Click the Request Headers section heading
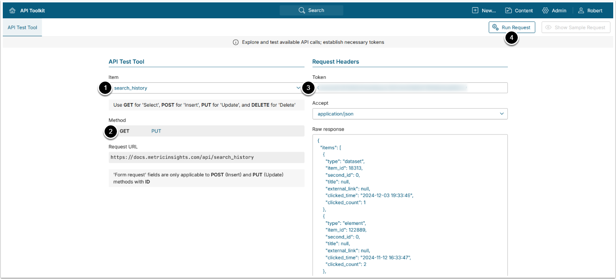Screen dimensions: 616x279 [336, 62]
